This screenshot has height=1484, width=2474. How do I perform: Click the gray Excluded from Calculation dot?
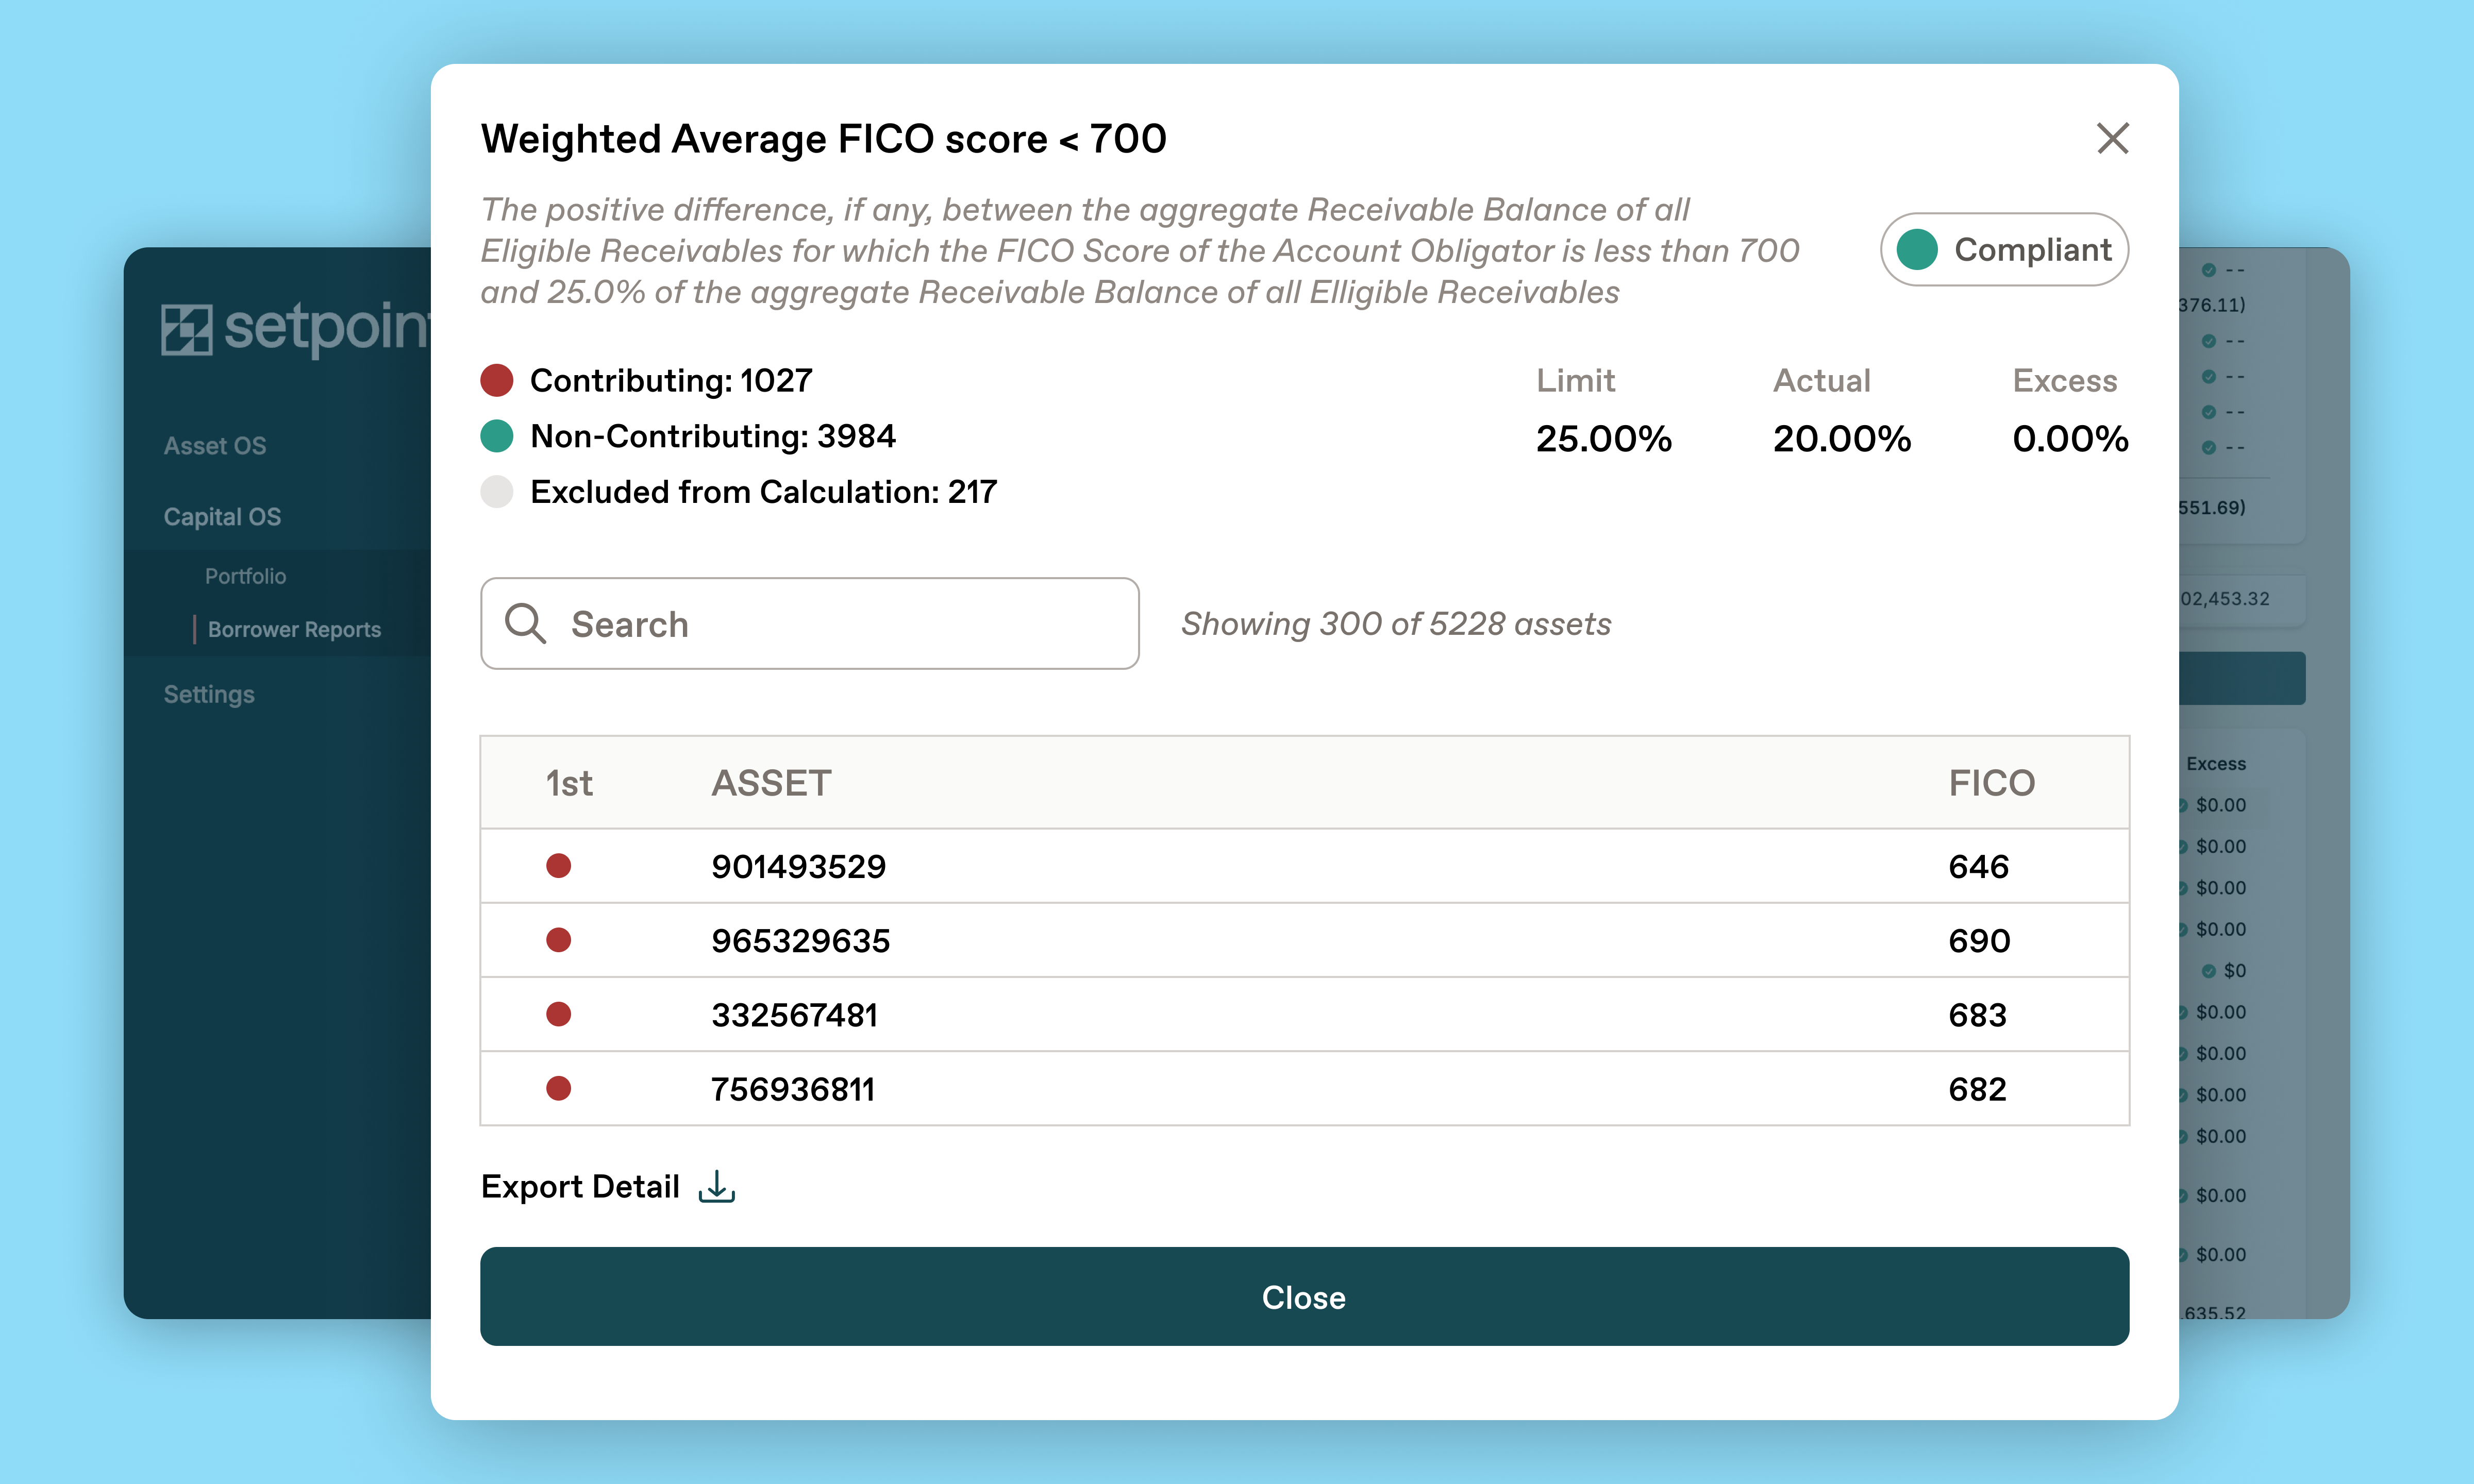coord(497,492)
